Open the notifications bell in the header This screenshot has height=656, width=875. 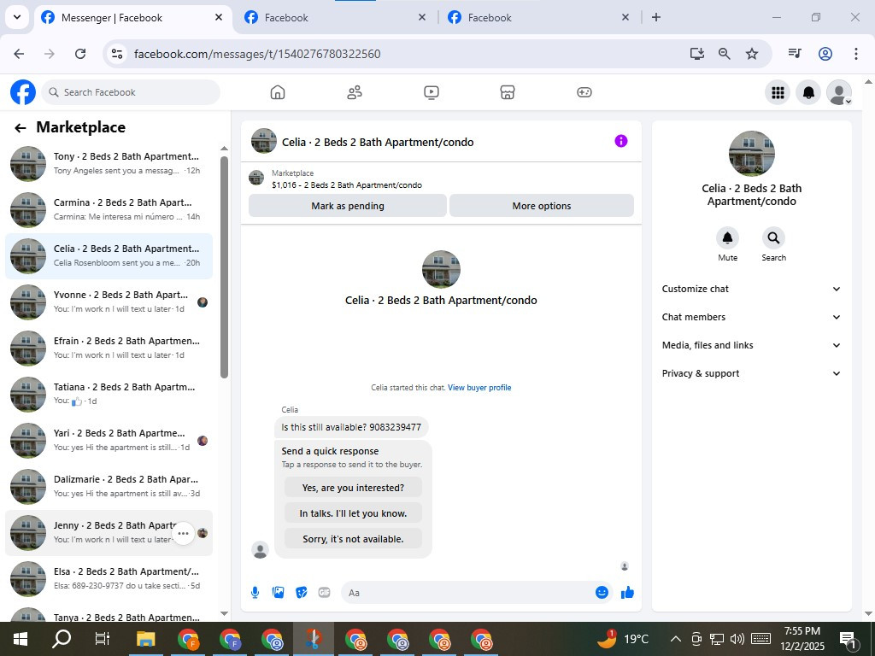click(x=808, y=92)
